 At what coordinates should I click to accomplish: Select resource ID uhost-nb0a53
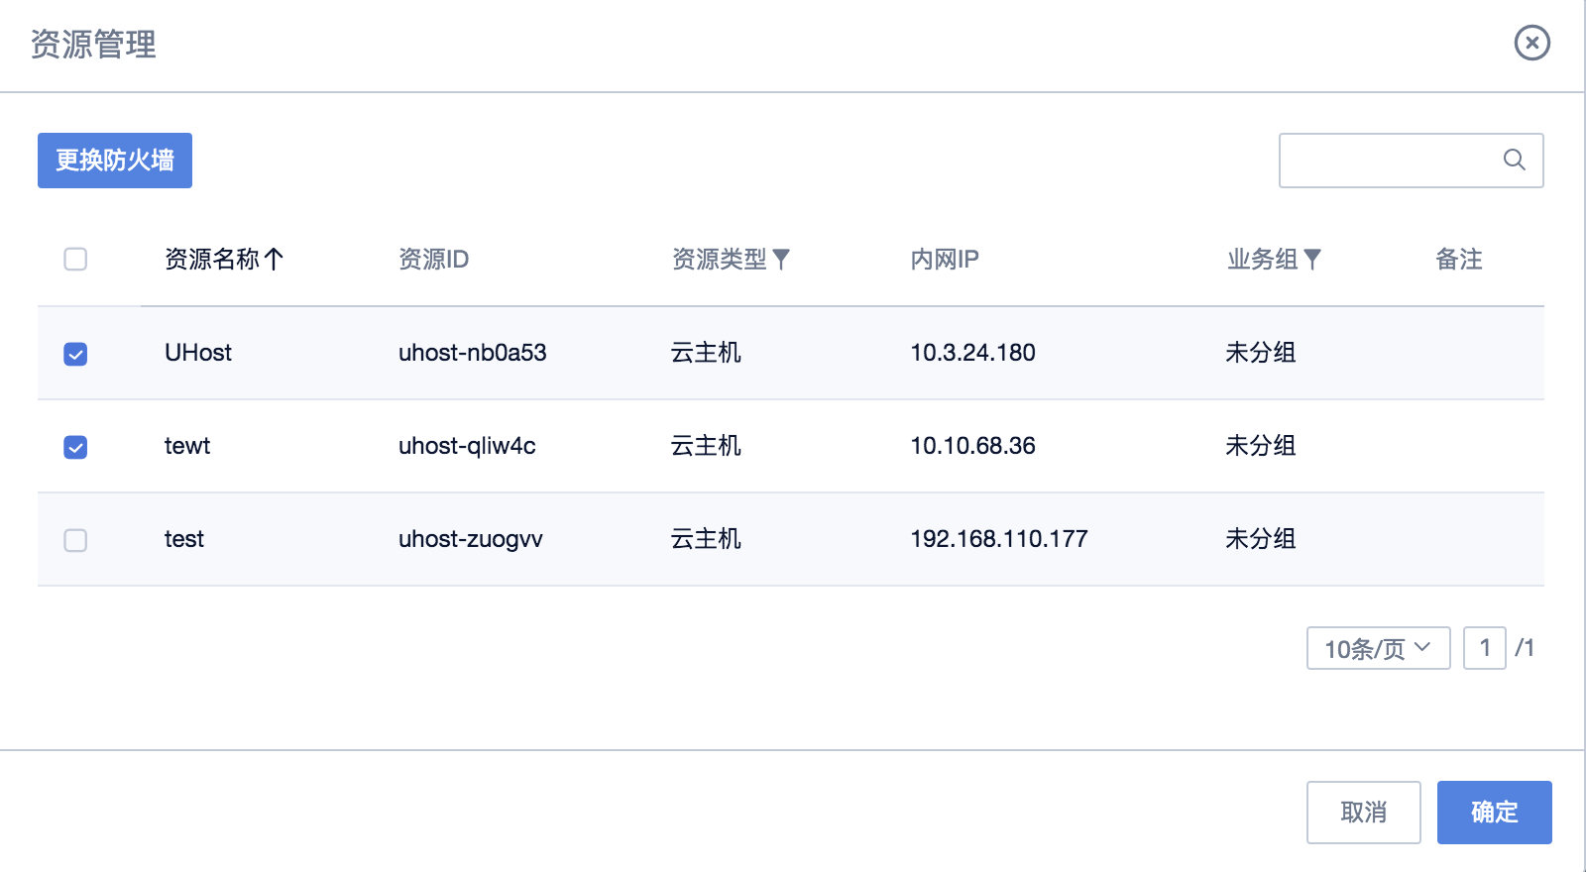tap(472, 353)
